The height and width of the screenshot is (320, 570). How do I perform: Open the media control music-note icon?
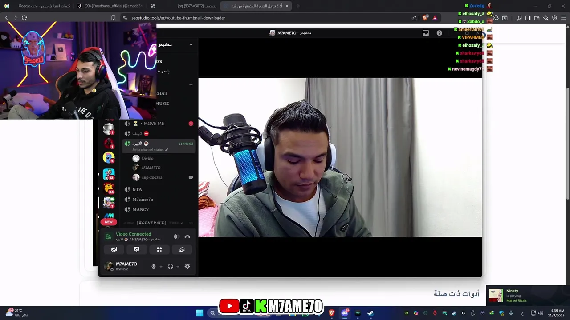tap(519, 18)
